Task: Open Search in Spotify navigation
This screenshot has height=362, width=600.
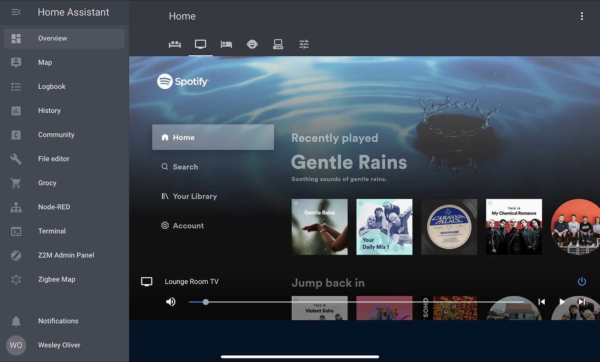Action: [179, 167]
